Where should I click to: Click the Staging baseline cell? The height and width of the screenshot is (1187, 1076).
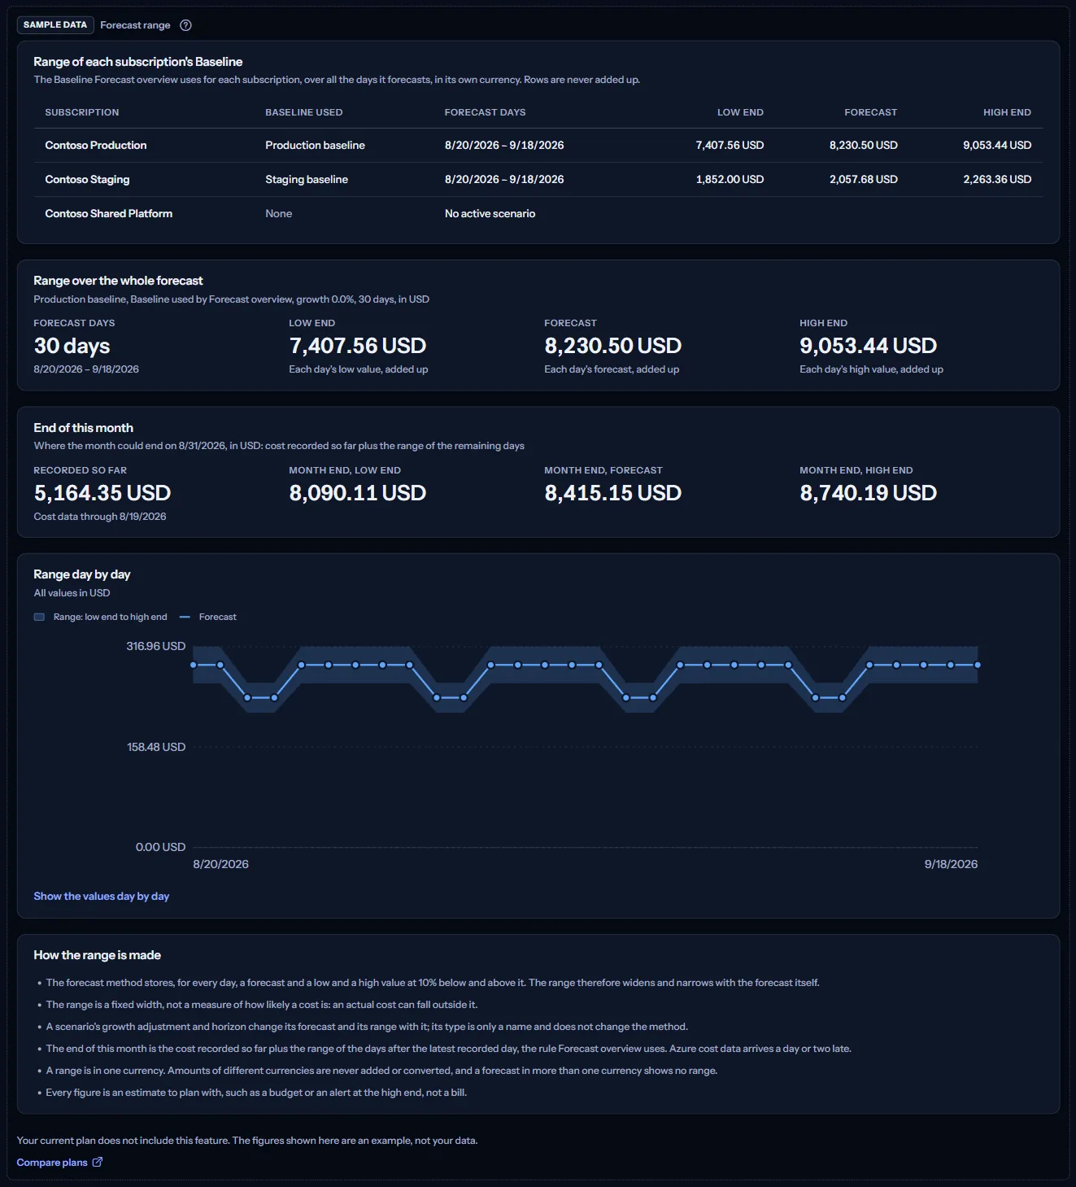[307, 179]
